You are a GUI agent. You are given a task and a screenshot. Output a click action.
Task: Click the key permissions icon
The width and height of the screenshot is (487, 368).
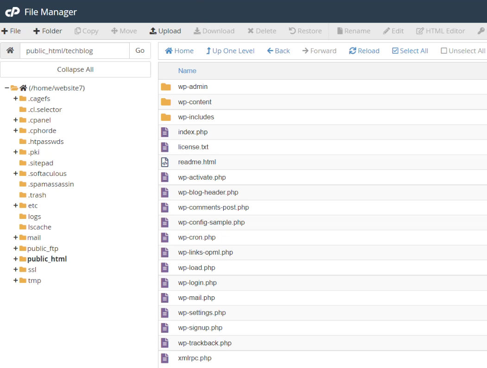481,31
